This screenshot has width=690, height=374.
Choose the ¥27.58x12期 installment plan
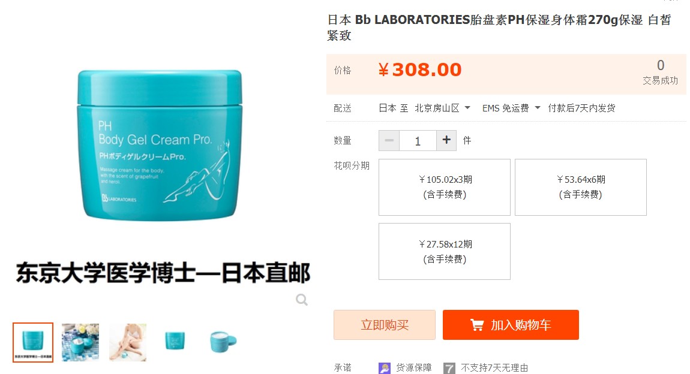point(445,251)
